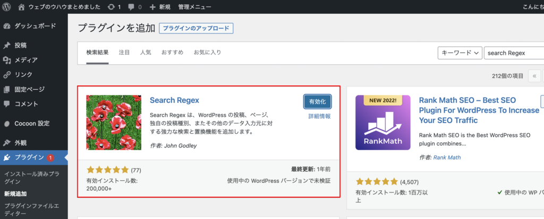Click プラグインのアップロード button

(x=196, y=29)
